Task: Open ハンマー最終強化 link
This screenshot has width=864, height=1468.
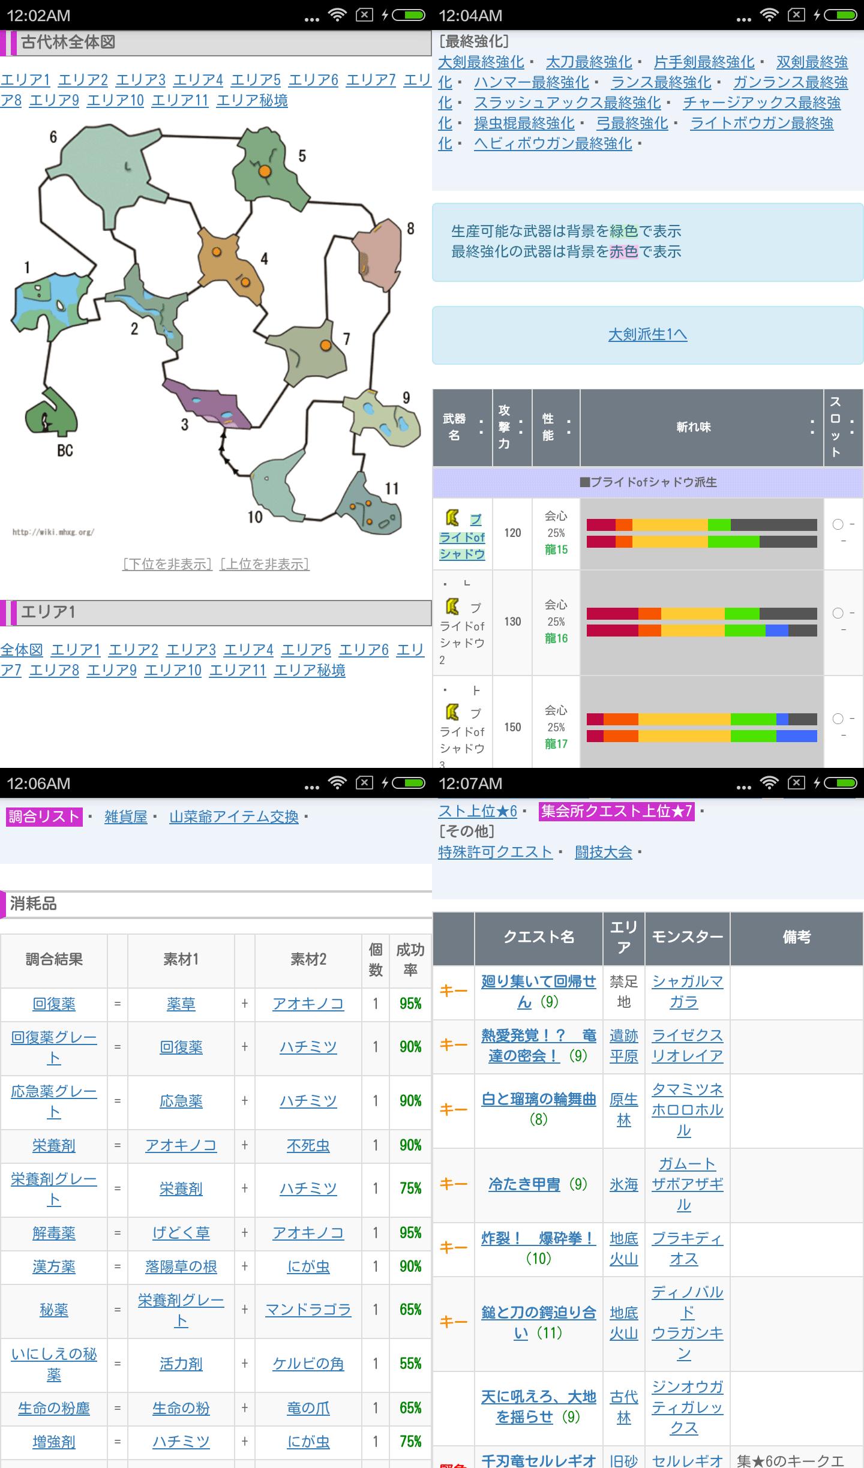Action: point(532,82)
